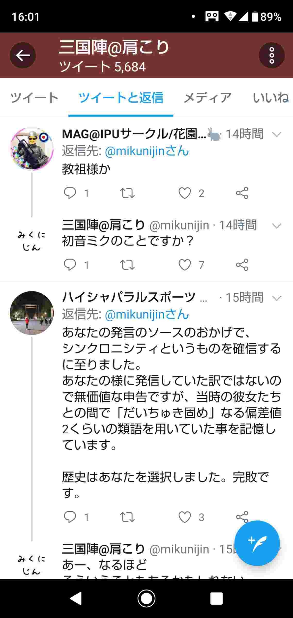The height and width of the screenshot is (618, 293).
Task: Share the MAG@IPU 教祖様か tweet
Action: click(242, 193)
